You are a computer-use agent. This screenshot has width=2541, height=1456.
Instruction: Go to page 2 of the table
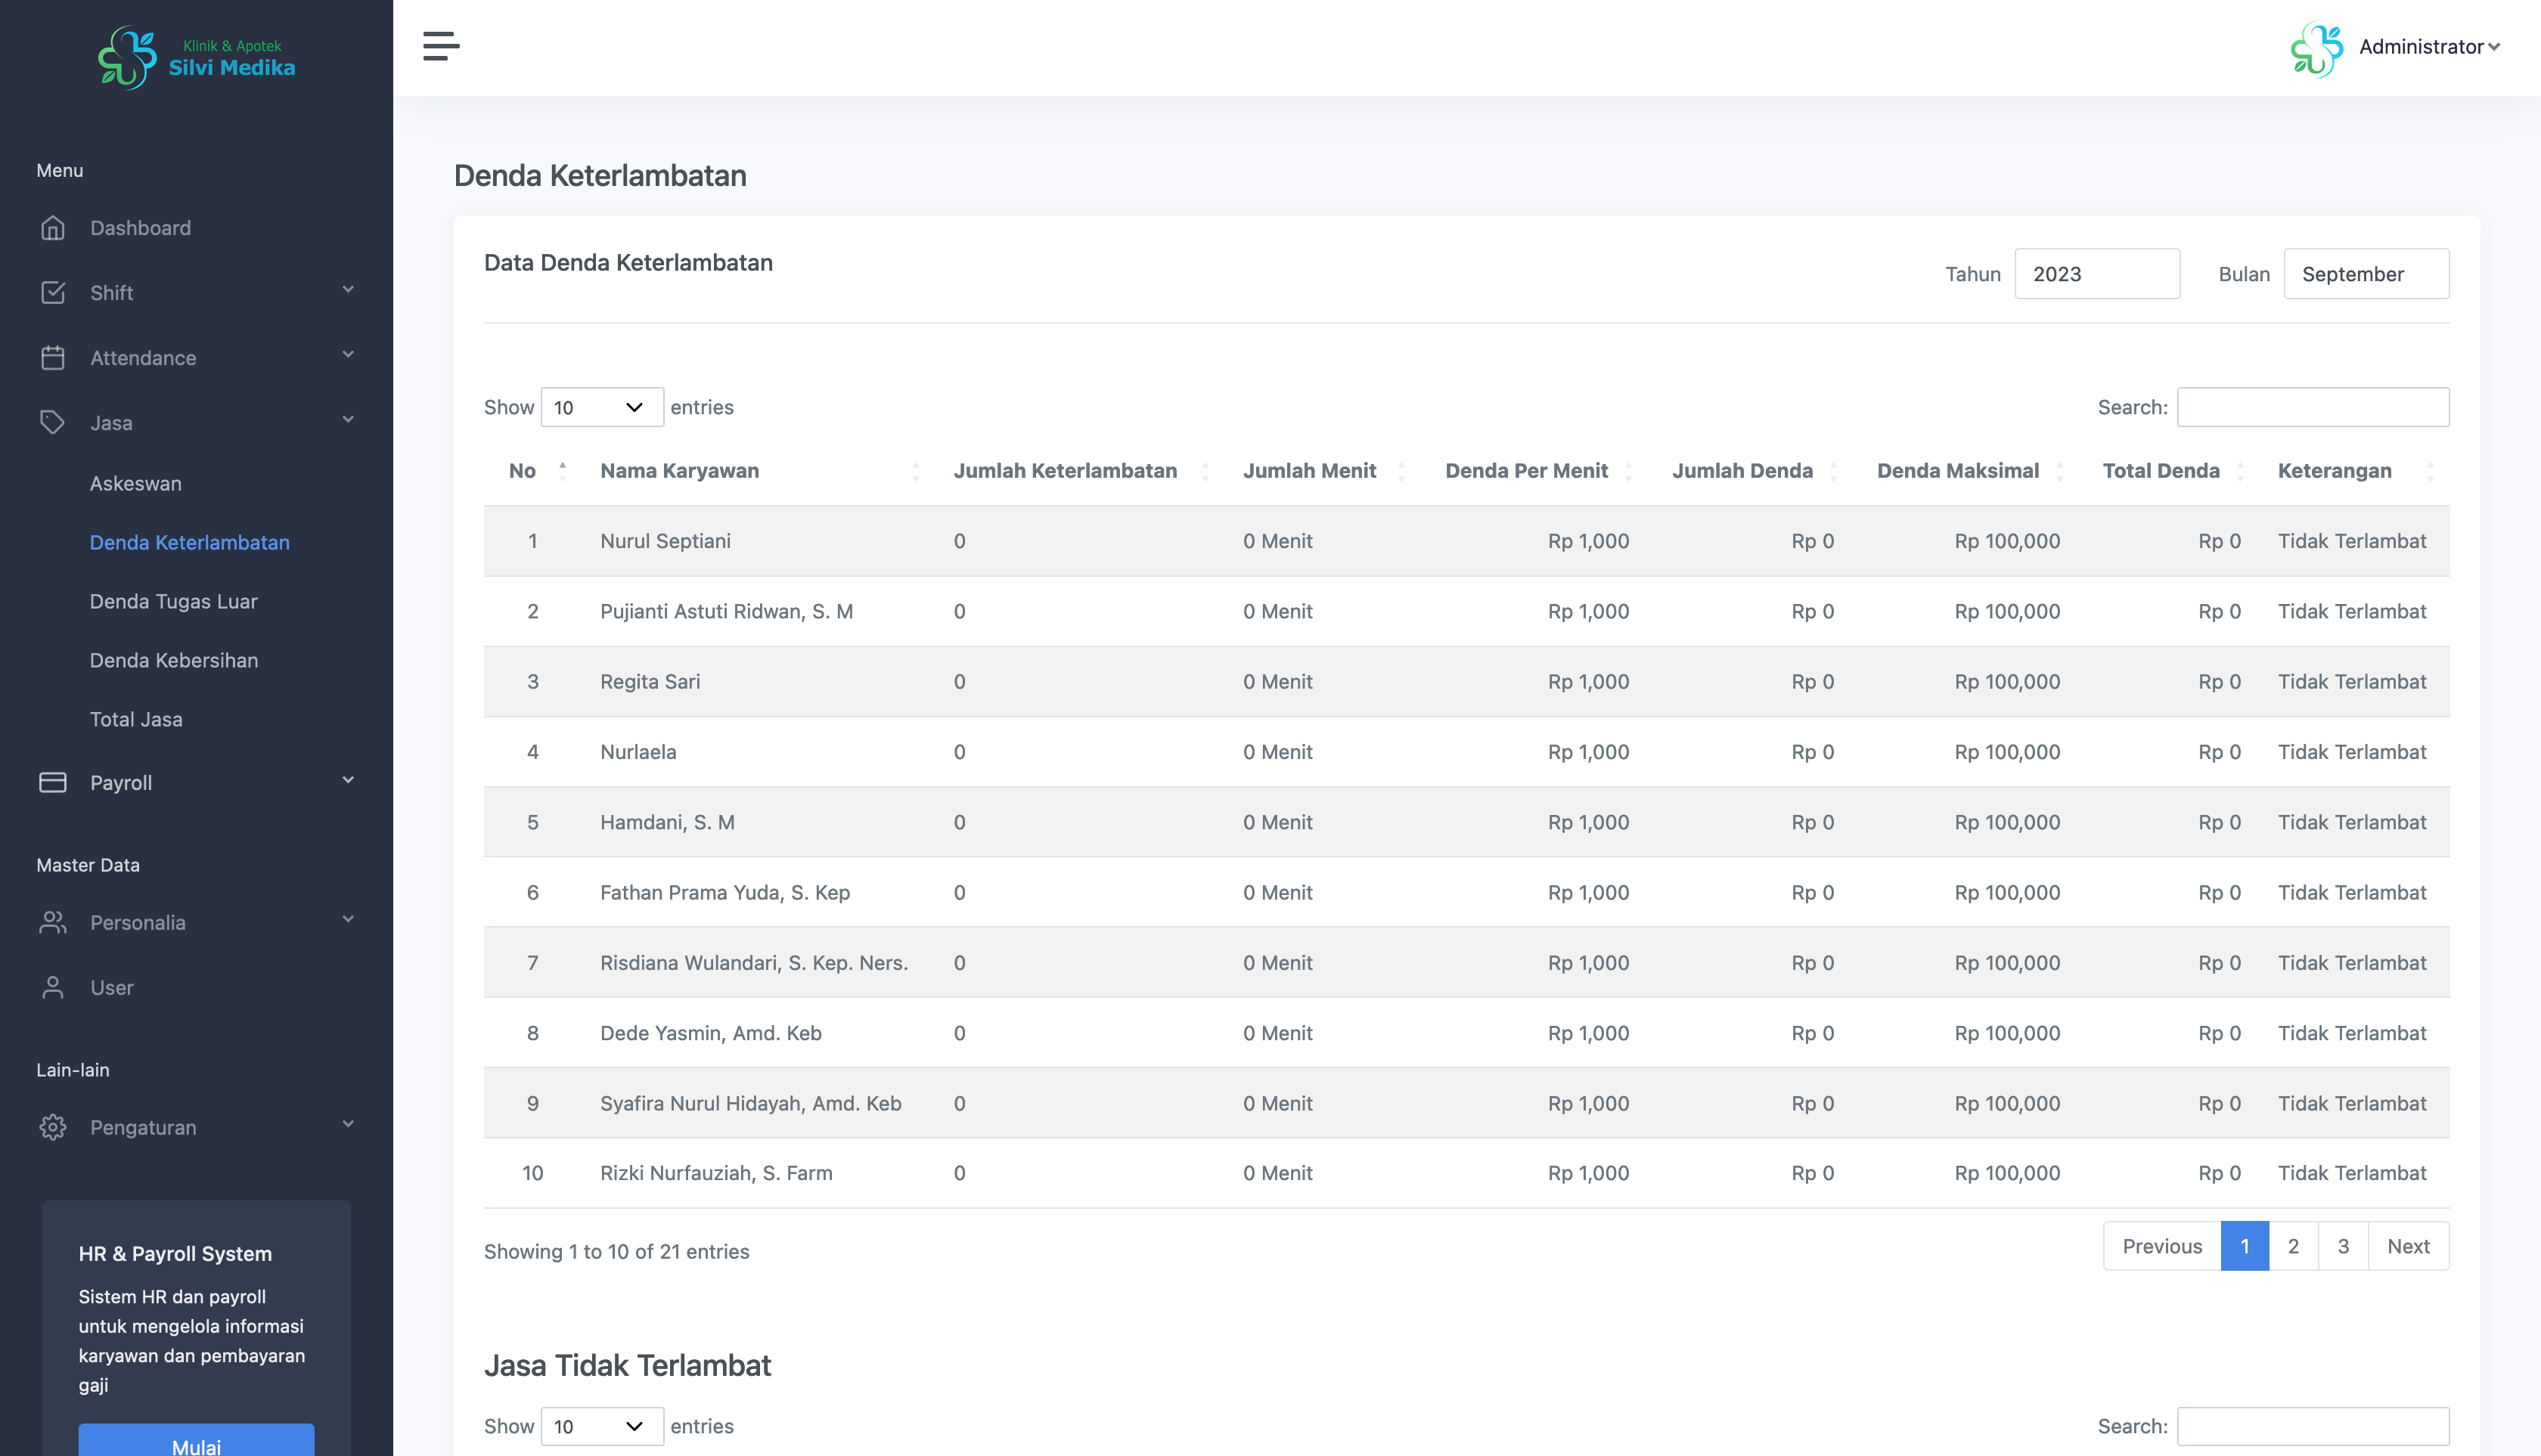2294,1246
